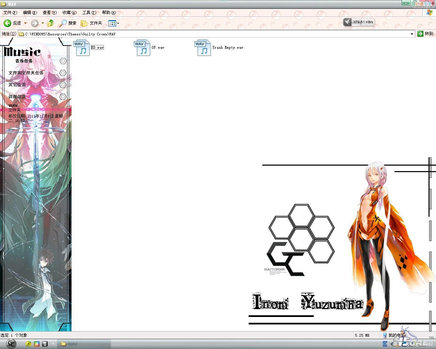The image size is (436, 349).
Task: Collapse the 文件和文件夹任务 section
Action: [63, 73]
